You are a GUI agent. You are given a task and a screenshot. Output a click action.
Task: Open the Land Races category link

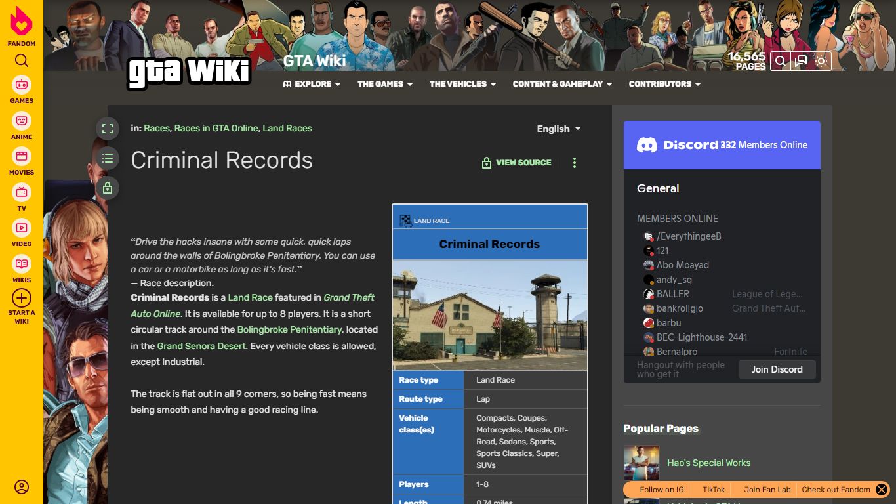click(x=287, y=129)
